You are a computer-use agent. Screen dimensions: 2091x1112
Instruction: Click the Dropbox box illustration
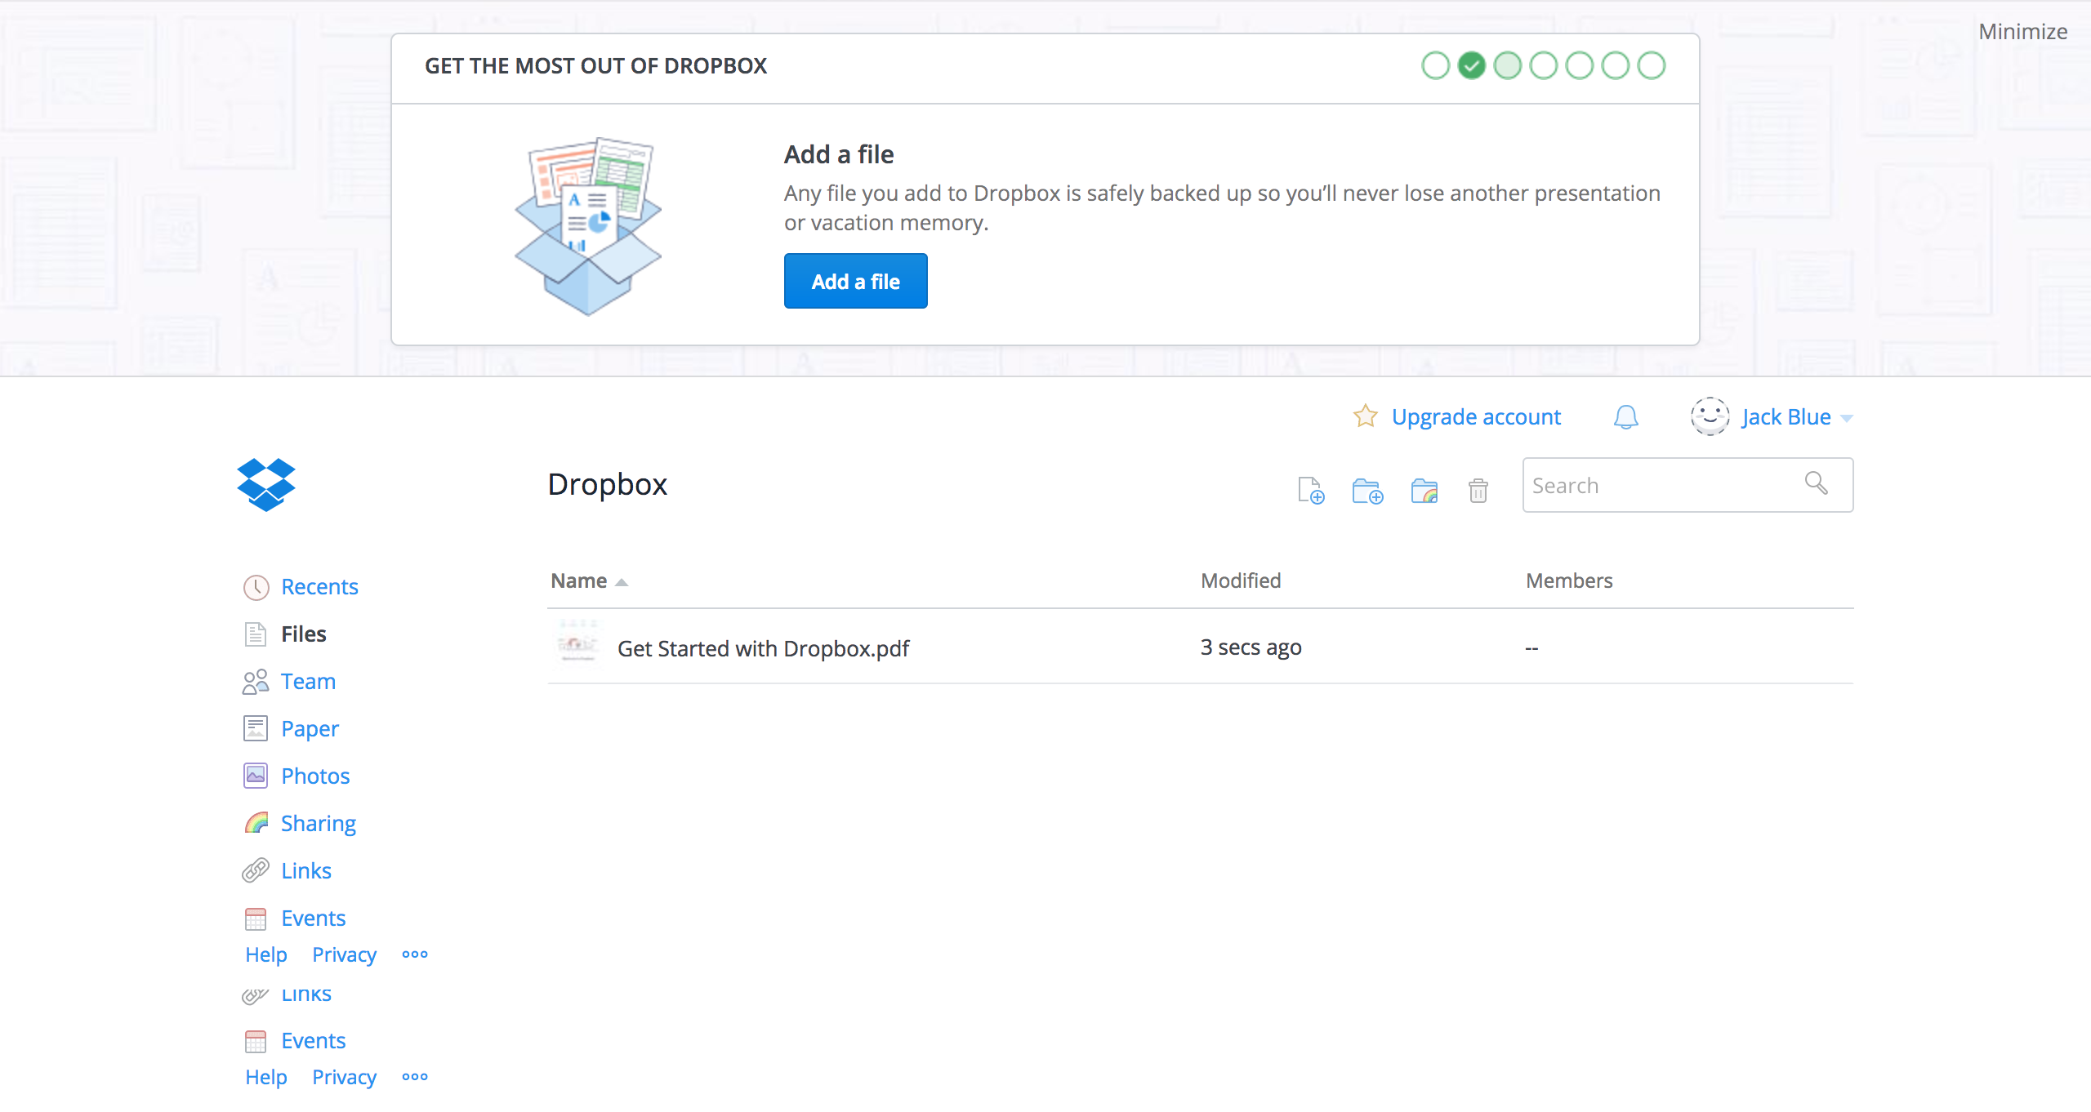[x=588, y=226]
